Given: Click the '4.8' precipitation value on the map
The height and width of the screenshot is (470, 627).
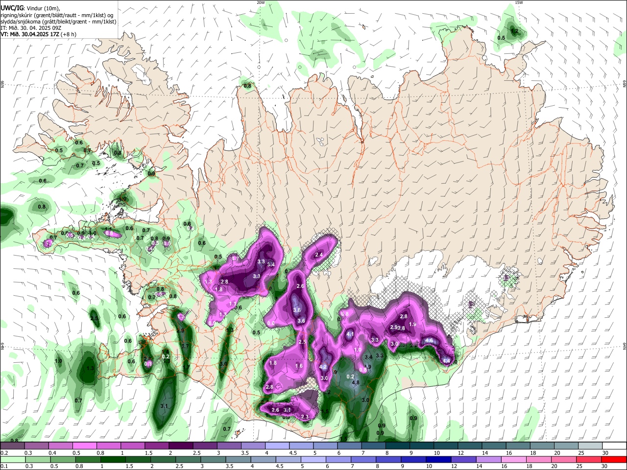Looking at the screenshot, I should tap(356, 382).
